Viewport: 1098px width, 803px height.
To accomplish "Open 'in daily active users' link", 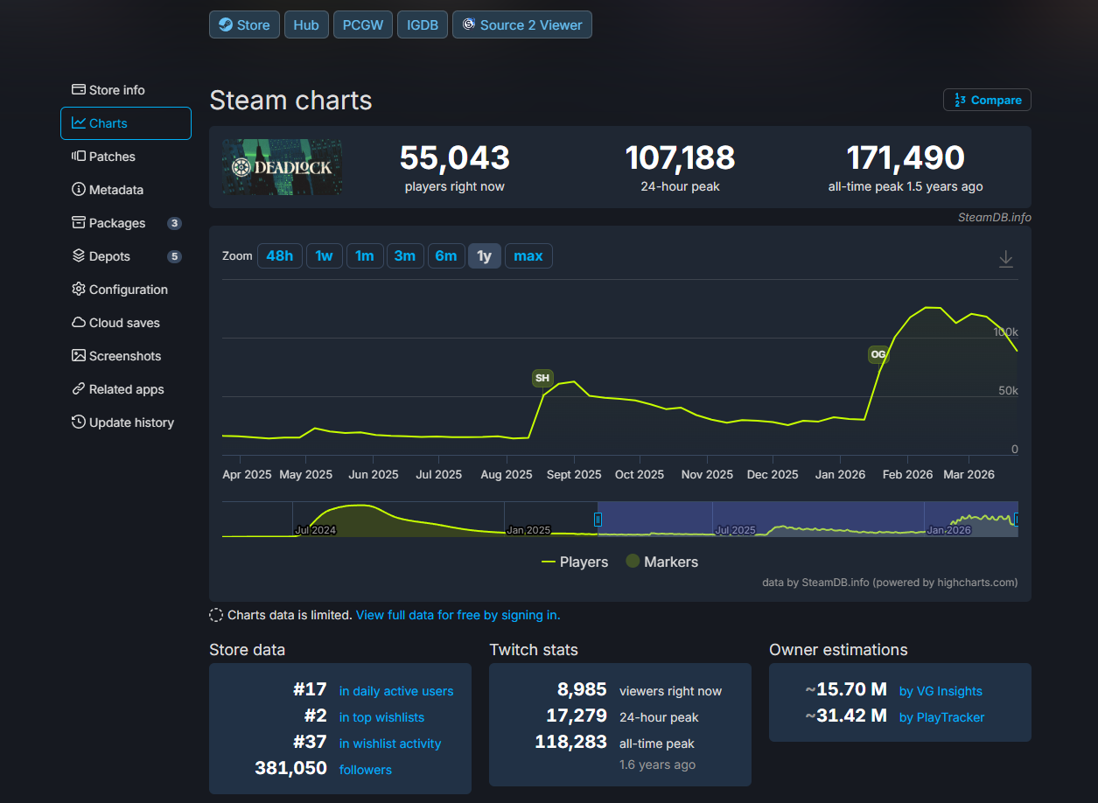I will point(396,691).
